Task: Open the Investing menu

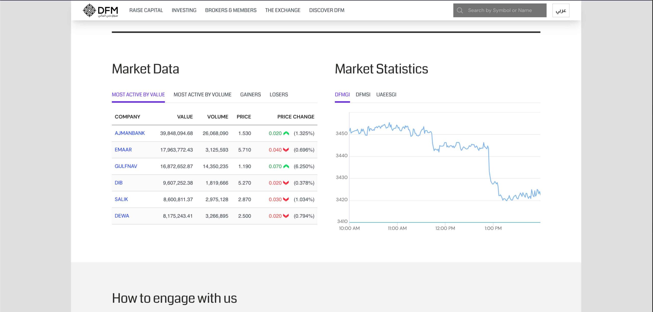Action: [184, 10]
